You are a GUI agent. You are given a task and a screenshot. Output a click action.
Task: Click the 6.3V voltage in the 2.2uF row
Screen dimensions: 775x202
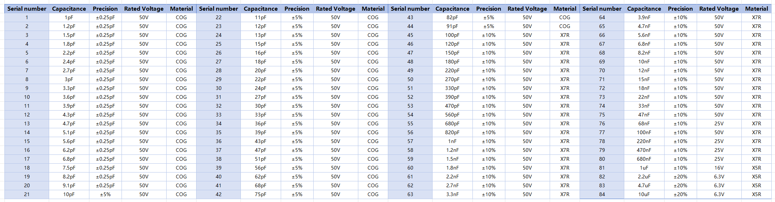point(719,177)
